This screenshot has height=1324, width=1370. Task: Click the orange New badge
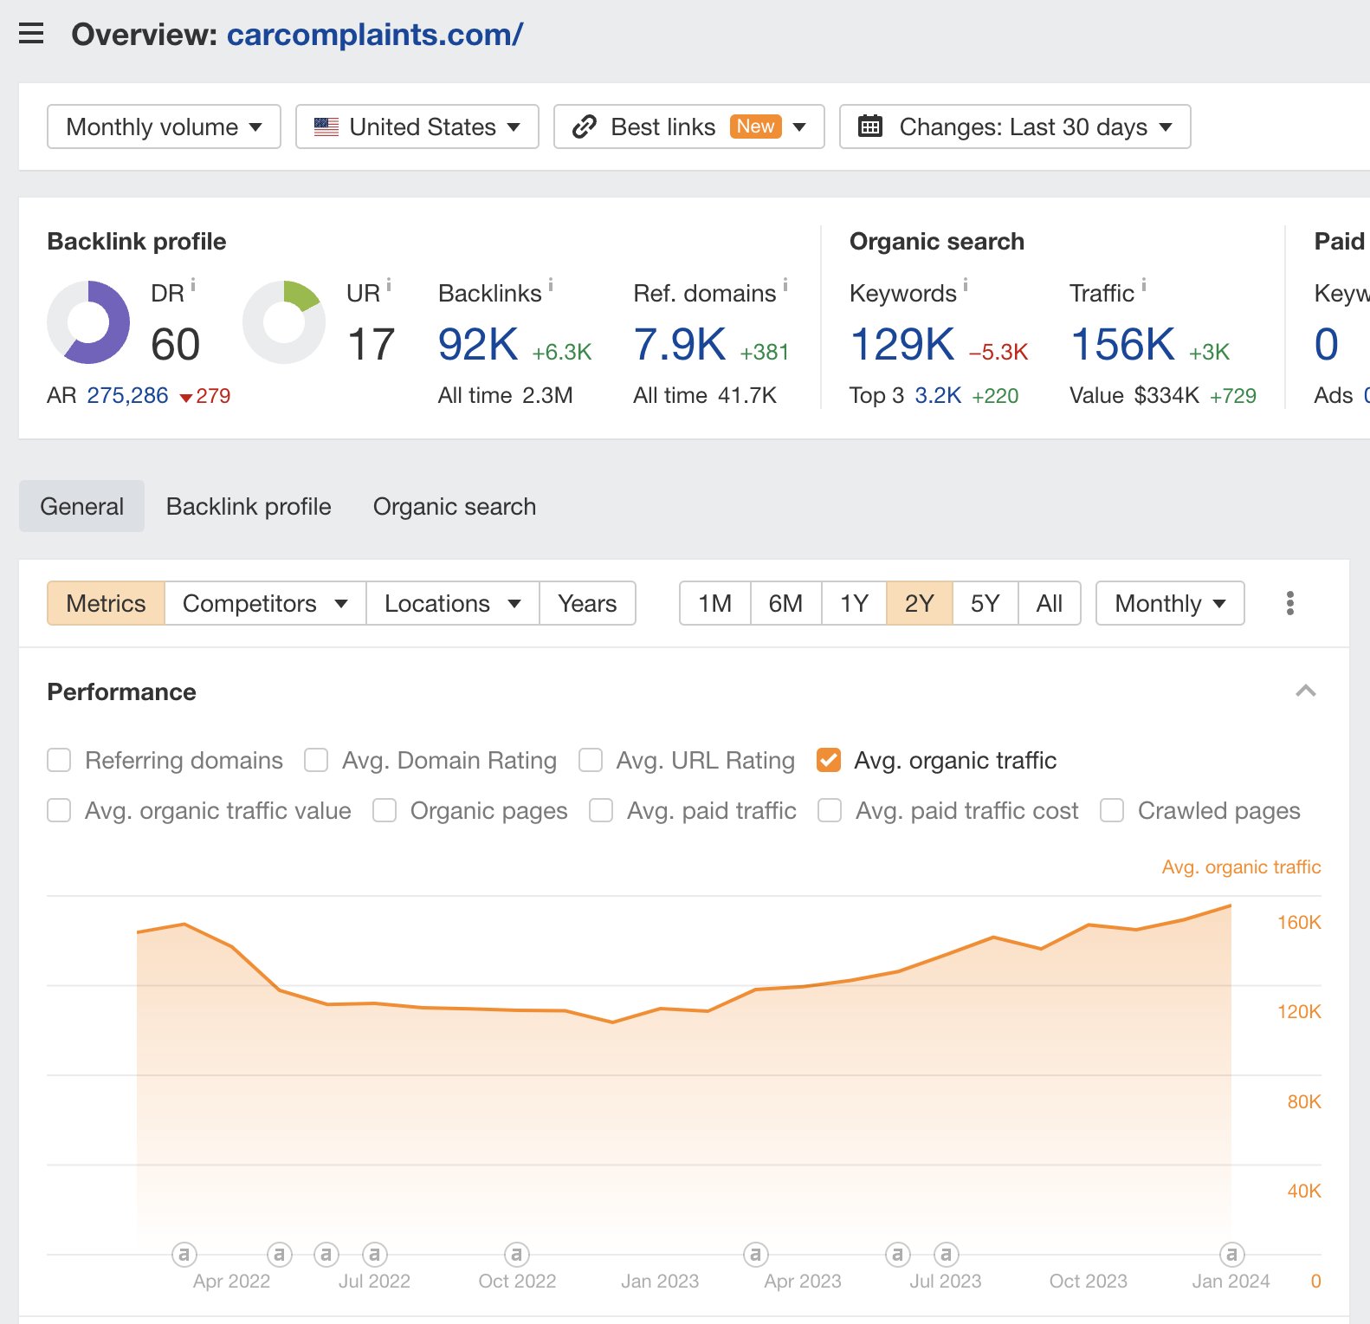coord(756,127)
